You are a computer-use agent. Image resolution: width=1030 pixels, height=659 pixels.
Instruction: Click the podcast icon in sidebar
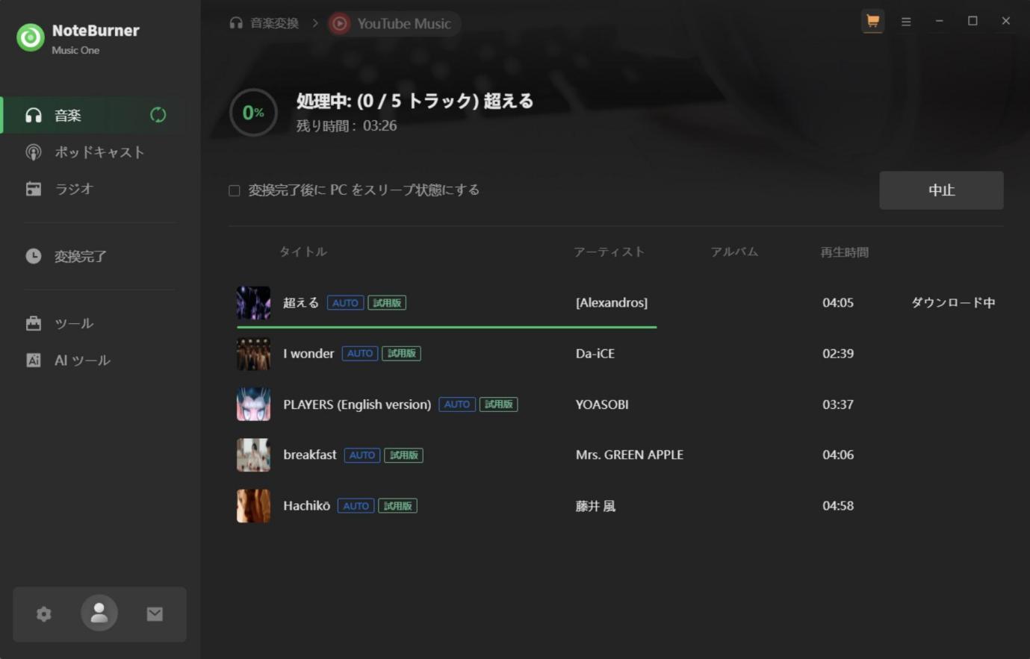34,152
